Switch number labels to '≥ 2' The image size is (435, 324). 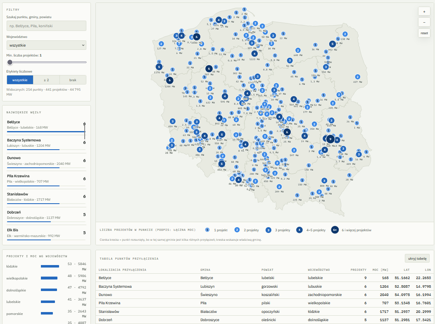46,80
